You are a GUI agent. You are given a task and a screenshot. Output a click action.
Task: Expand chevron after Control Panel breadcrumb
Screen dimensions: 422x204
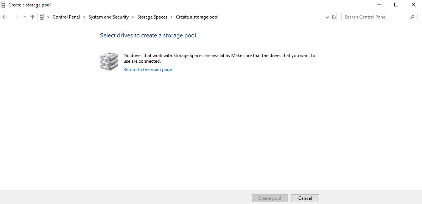point(84,17)
